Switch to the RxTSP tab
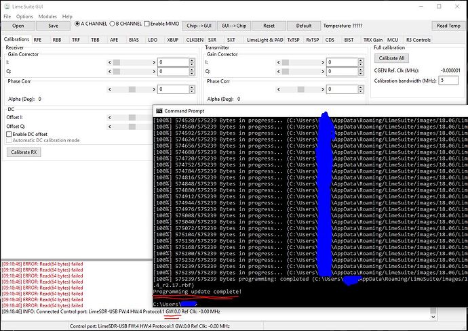The image size is (468, 331). click(313, 40)
